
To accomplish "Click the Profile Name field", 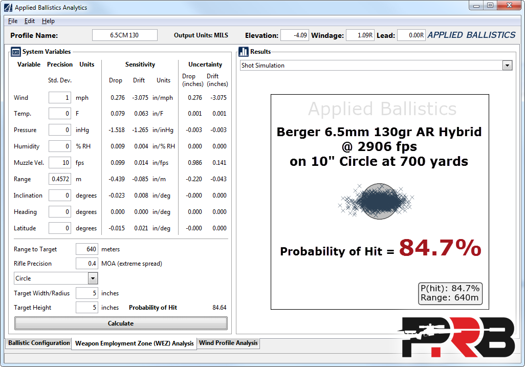I will 124,35.
